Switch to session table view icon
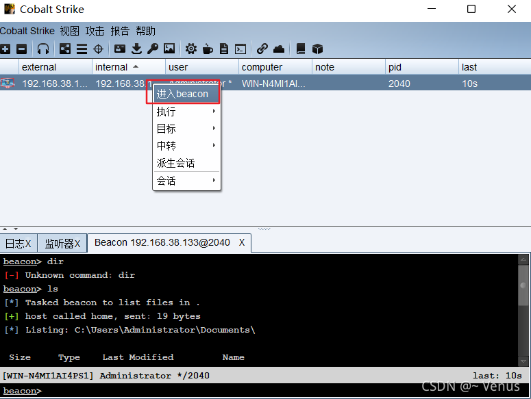Image resolution: width=531 pixels, height=399 pixels. (x=82, y=49)
